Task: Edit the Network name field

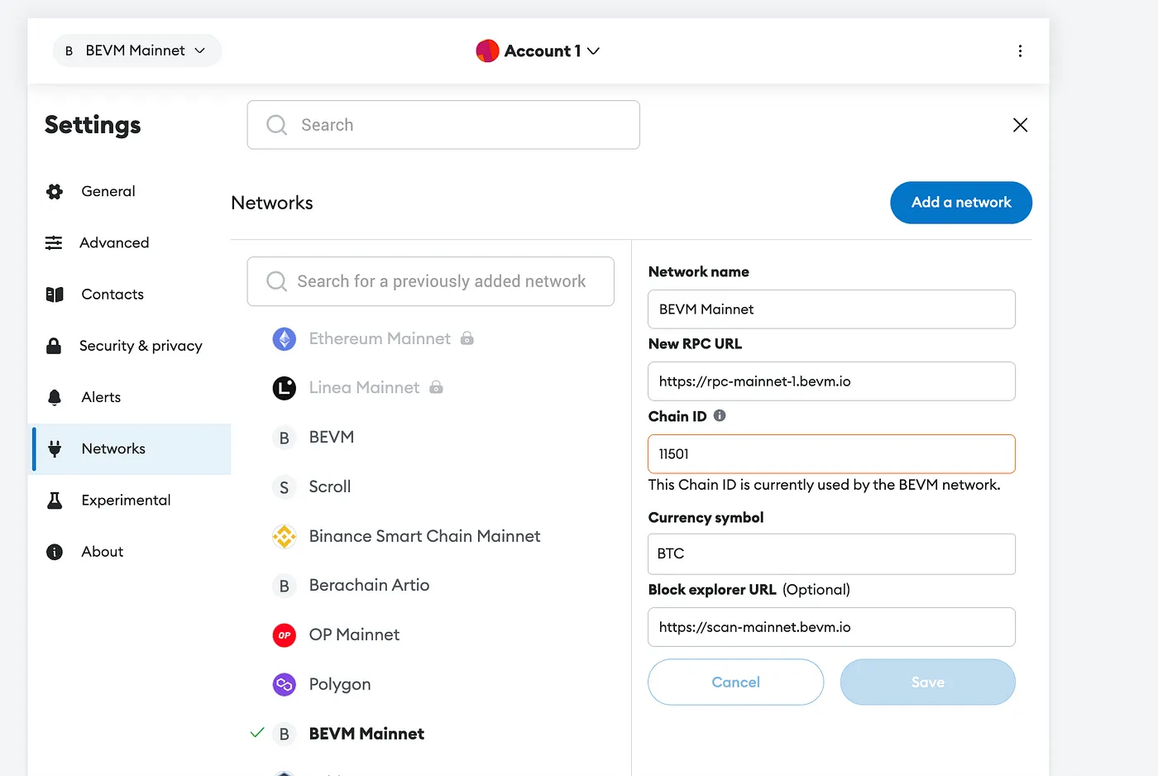Action: (831, 309)
